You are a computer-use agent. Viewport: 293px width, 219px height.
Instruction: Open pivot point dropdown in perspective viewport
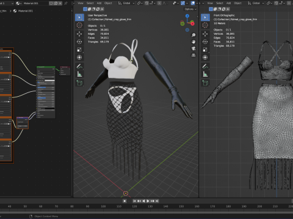(x=140, y=3)
